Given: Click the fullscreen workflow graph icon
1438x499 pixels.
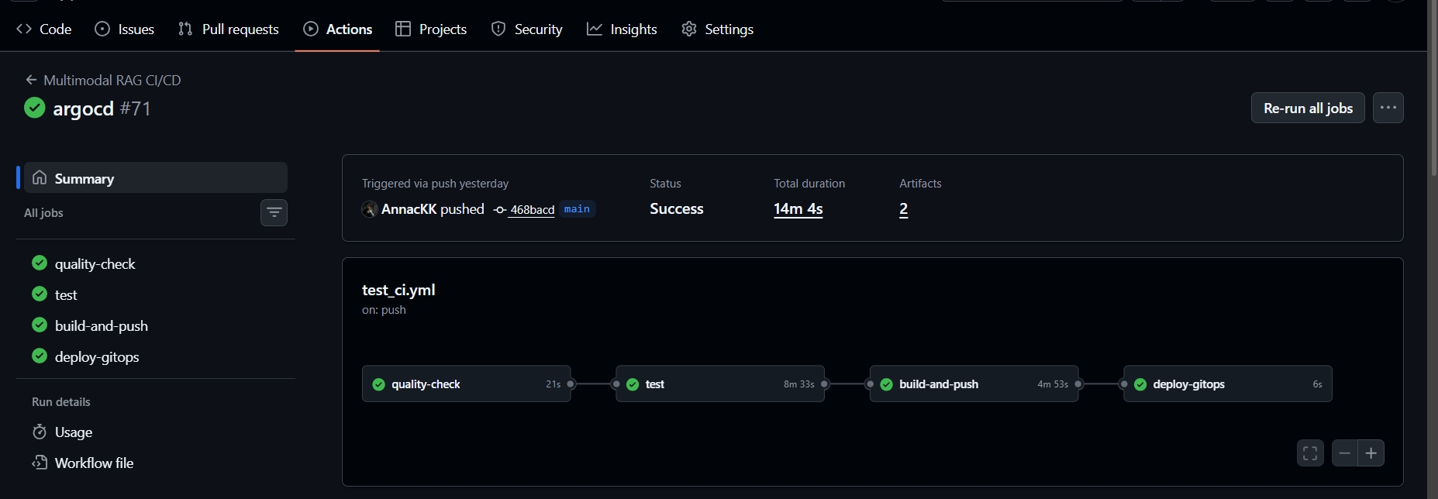Looking at the screenshot, I should pyautogui.click(x=1310, y=453).
